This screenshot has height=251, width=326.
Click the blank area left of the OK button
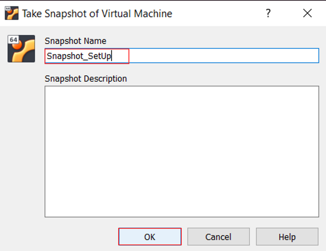point(79,237)
